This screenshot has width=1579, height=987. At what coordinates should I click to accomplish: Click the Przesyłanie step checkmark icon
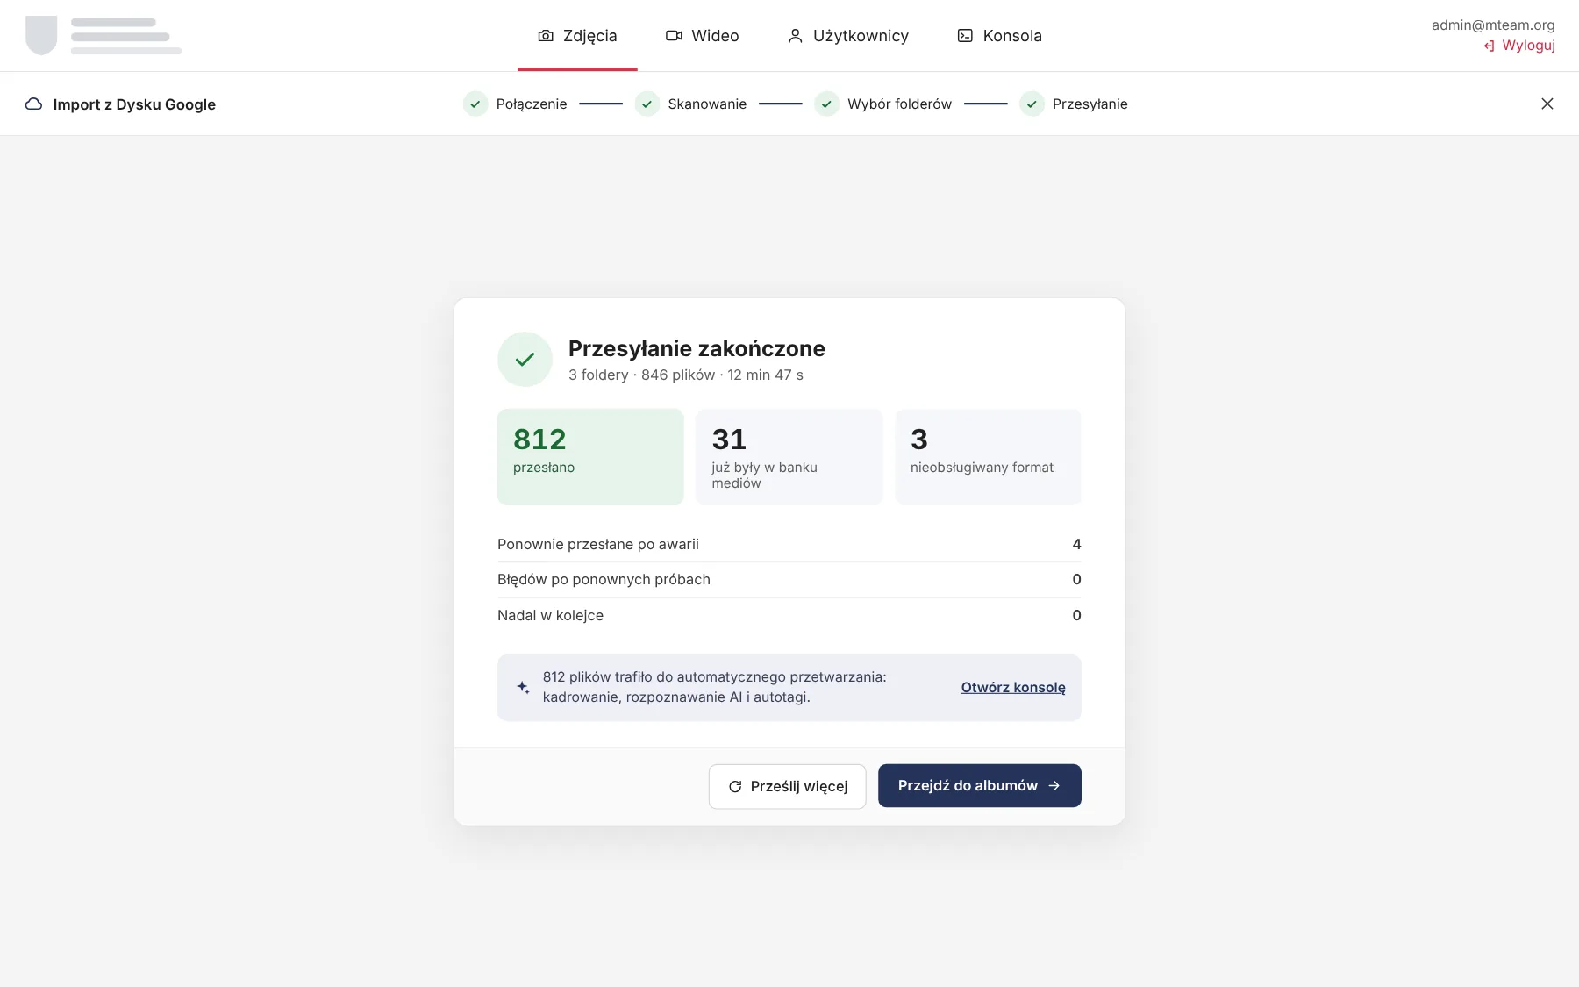(1032, 104)
